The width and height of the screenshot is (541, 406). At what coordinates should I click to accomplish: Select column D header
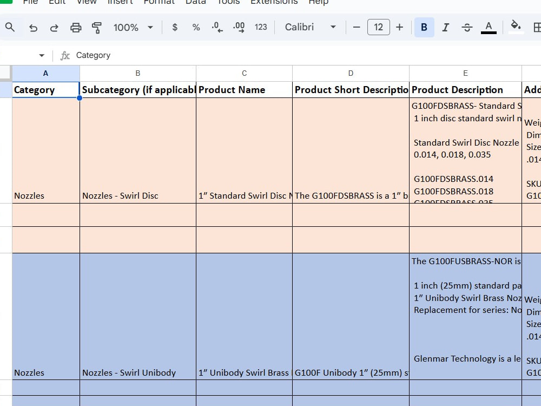pyautogui.click(x=351, y=73)
